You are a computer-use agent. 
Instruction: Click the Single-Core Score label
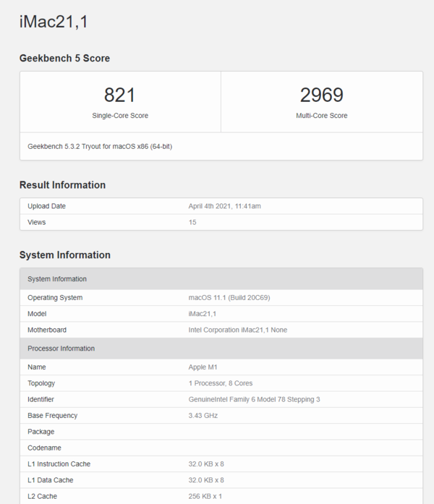[120, 116]
